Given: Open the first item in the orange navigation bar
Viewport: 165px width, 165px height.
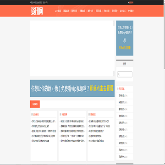Looking at the screenshot, I should point(58,11).
